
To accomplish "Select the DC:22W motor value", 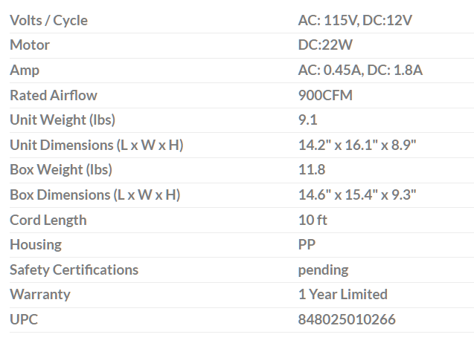I will click(325, 45).
